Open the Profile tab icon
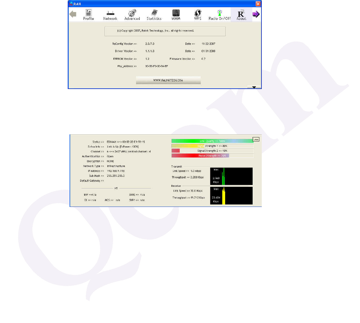 point(88,15)
